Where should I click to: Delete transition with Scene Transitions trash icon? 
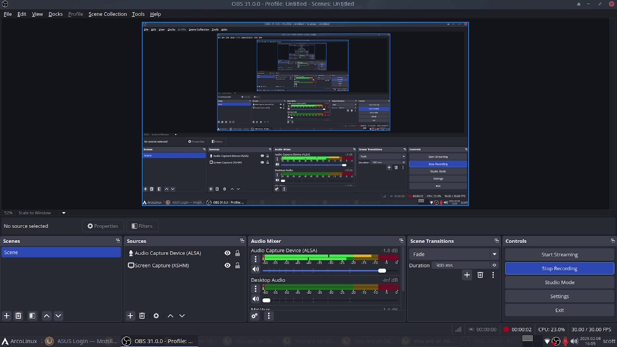(x=480, y=275)
